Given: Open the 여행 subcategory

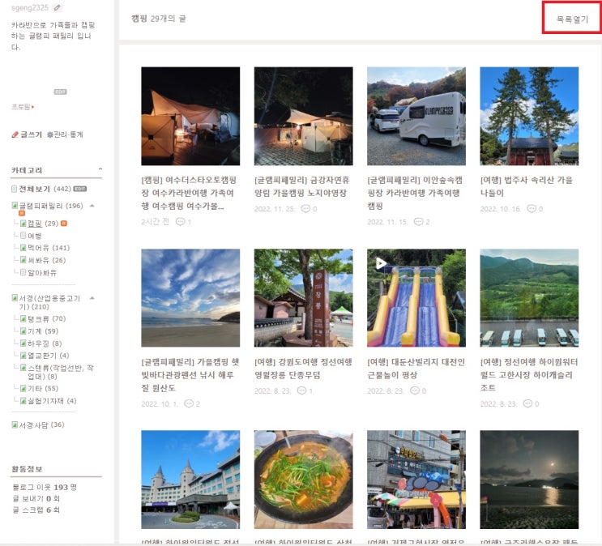Looking at the screenshot, I should click(x=31, y=236).
